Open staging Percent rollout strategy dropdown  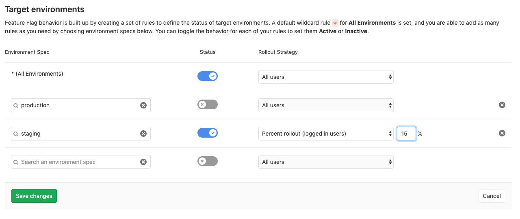[x=326, y=134]
